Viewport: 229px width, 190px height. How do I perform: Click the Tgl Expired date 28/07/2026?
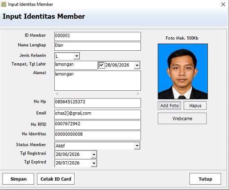[67, 163]
